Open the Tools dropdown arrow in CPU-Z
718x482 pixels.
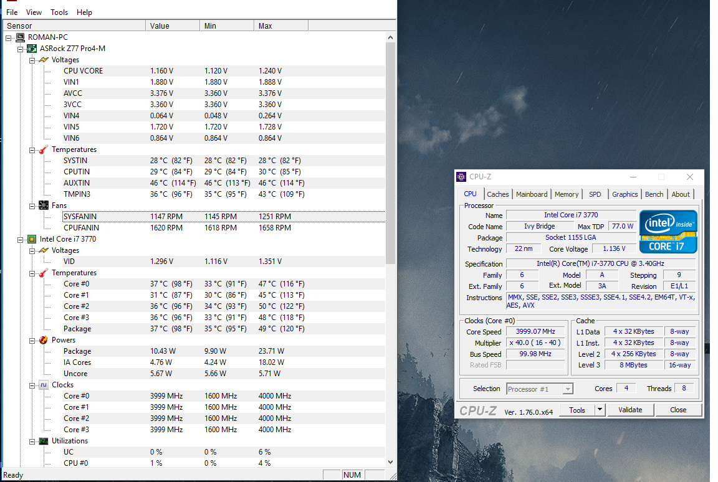pyautogui.click(x=600, y=410)
